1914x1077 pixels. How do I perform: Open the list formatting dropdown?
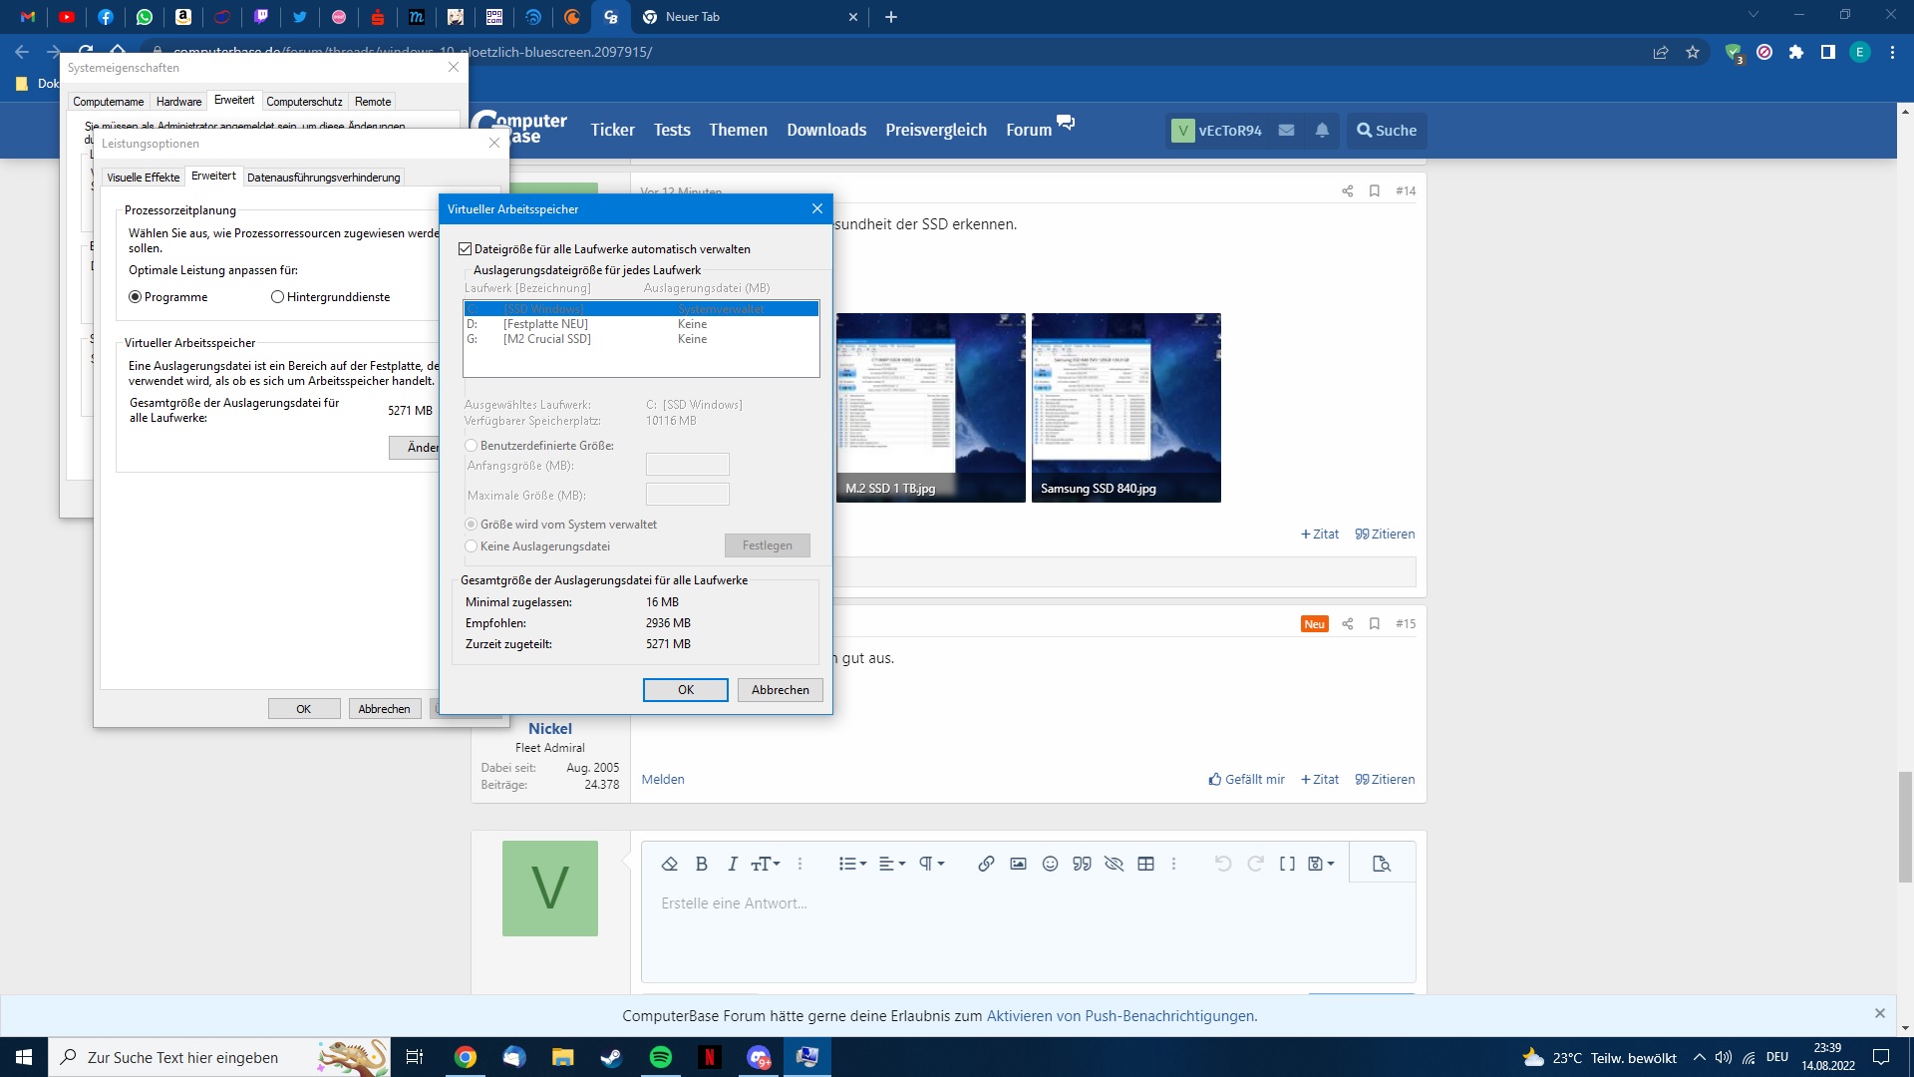(x=852, y=864)
